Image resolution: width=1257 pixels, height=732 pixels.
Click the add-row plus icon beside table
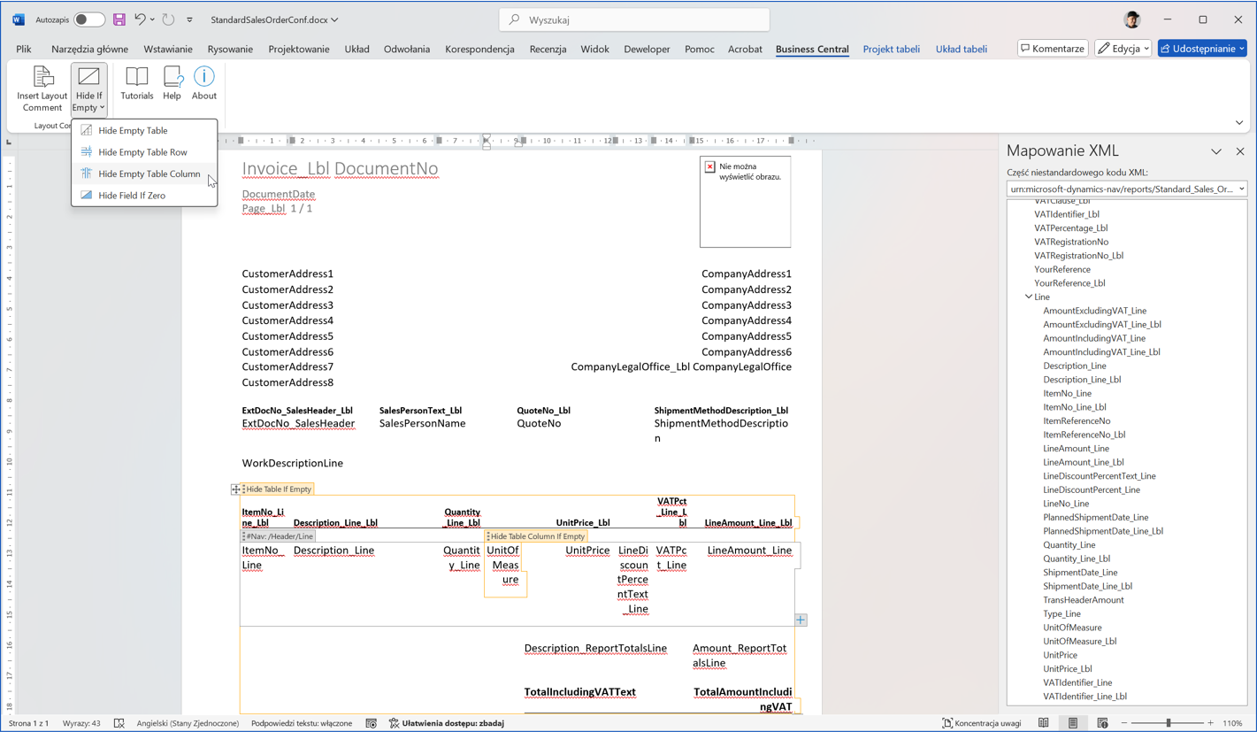point(801,620)
